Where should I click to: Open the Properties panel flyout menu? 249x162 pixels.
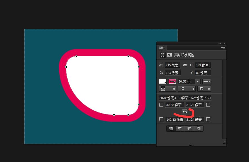point(223,48)
